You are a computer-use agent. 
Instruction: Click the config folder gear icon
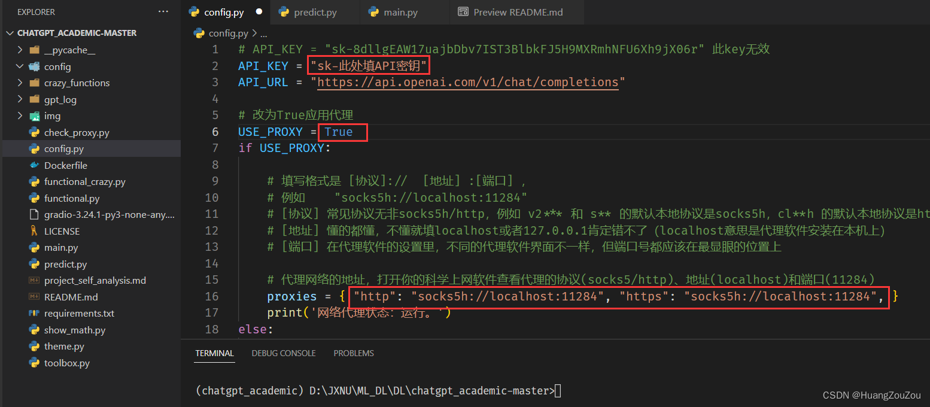click(34, 66)
